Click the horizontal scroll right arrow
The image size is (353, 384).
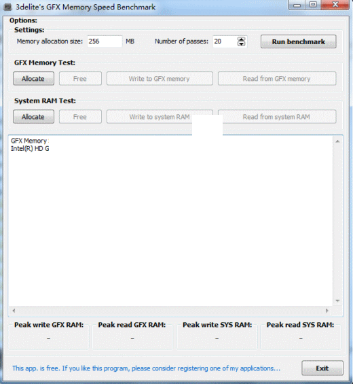coord(327,311)
